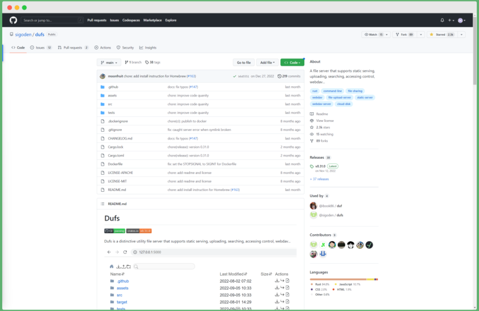Open the repository Issues tab with 12

click(41, 47)
